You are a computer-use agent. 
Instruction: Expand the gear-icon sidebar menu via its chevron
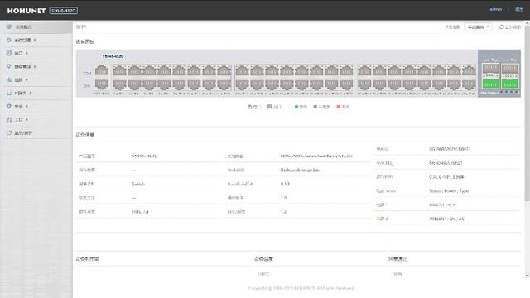pyautogui.click(x=35, y=40)
